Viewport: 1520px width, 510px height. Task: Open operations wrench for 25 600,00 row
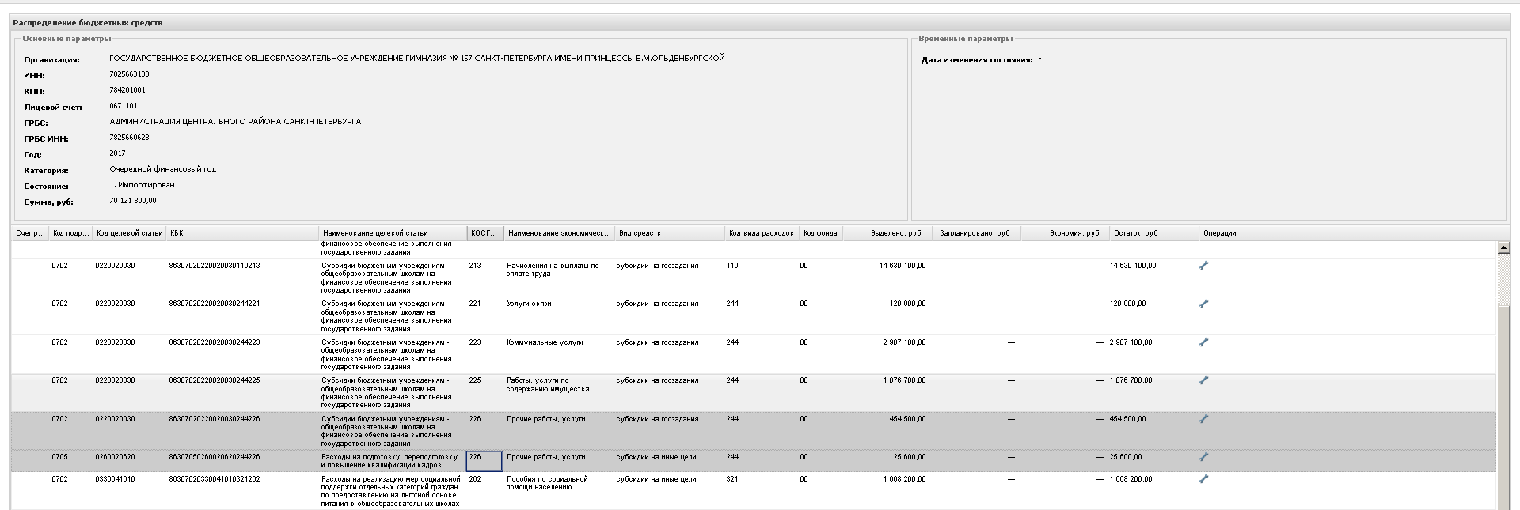(1204, 457)
